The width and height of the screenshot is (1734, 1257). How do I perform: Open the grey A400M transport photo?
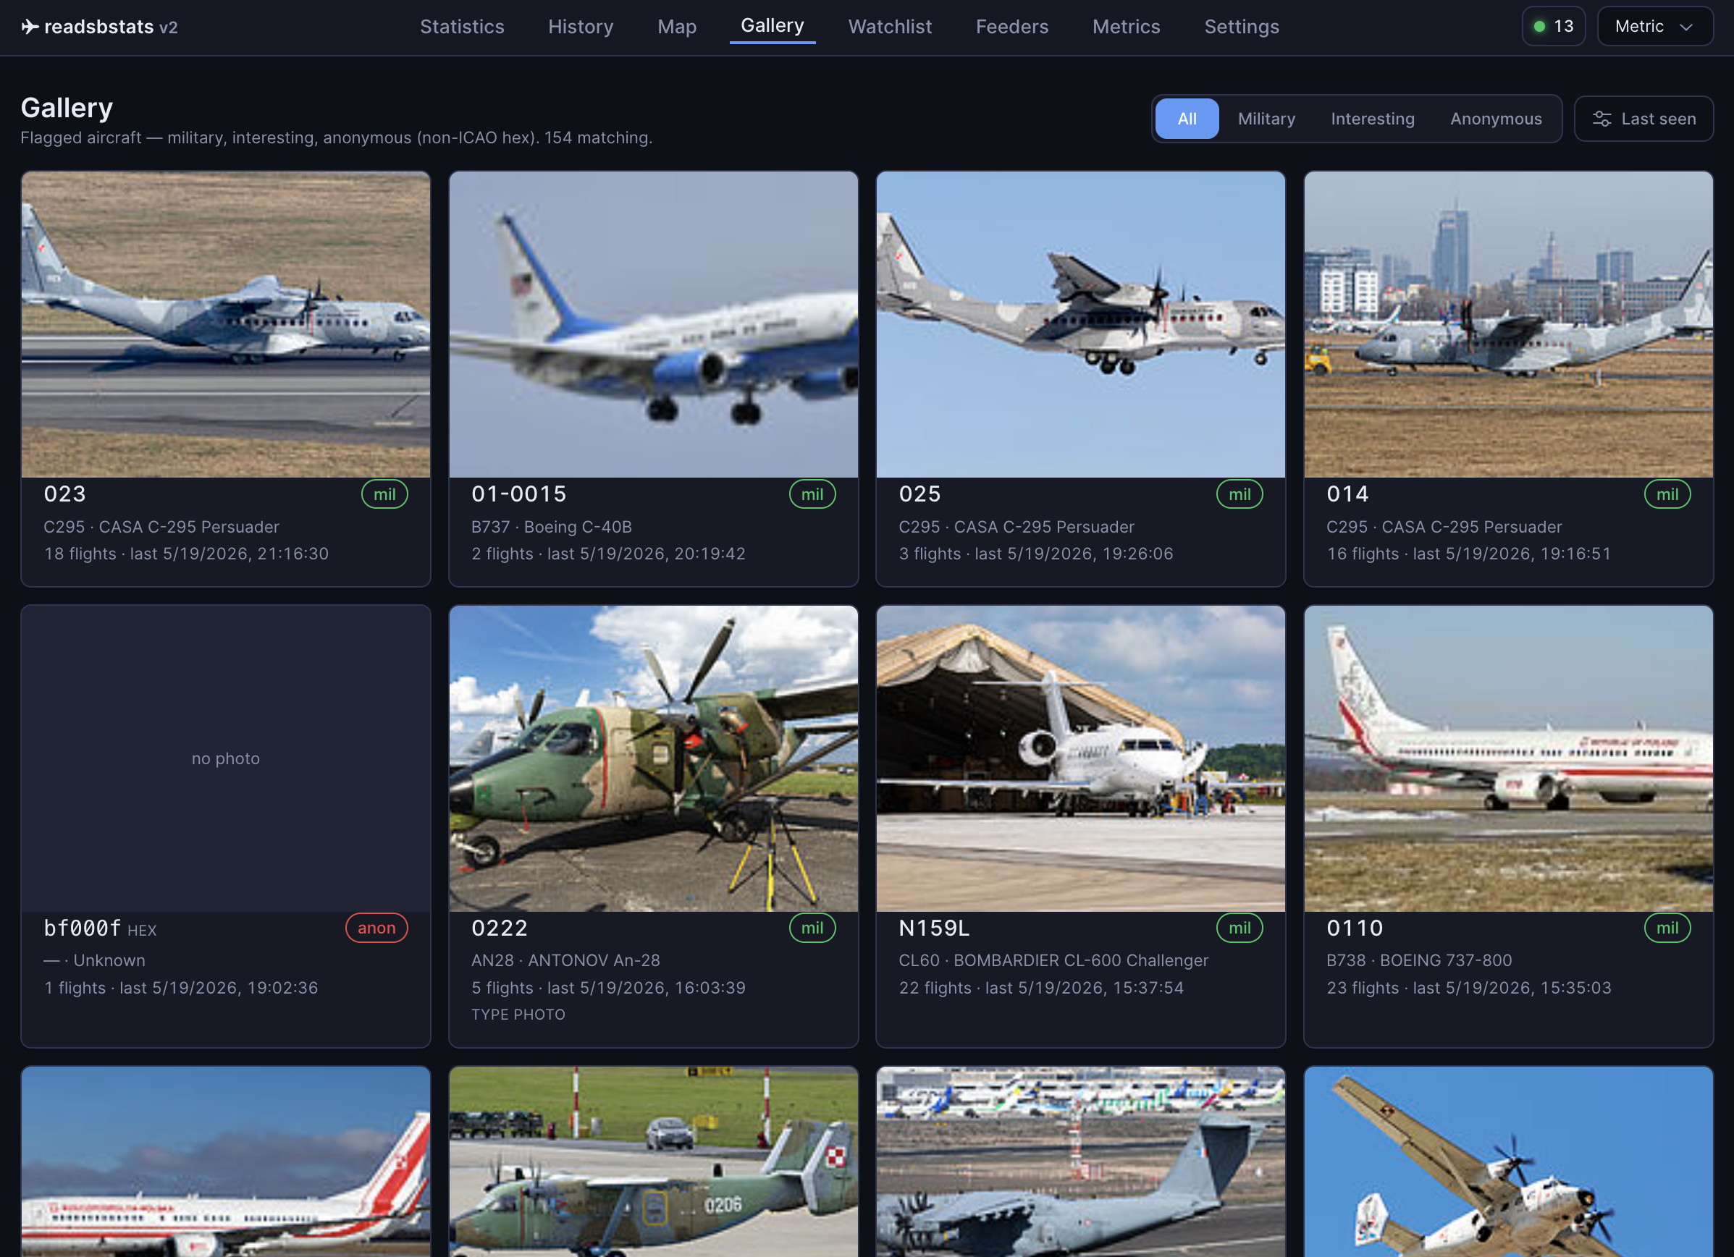click(1080, 1161)
